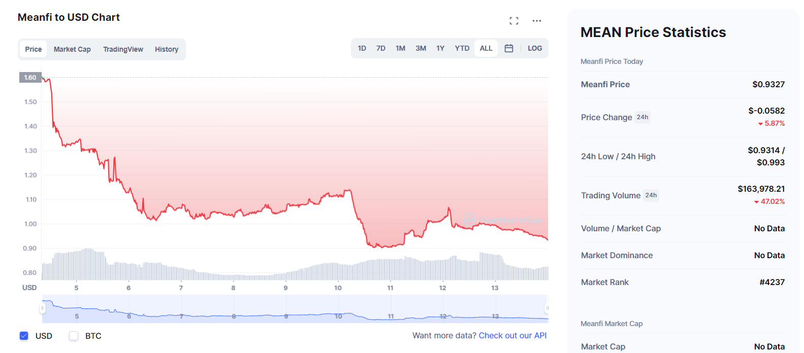Select the YTD time range
The image size is (804, 353).
coord(462,48)
